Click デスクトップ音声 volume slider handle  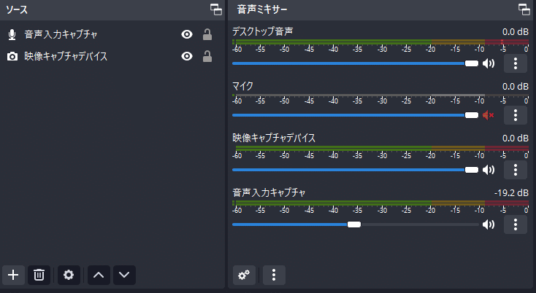[472, 63]
